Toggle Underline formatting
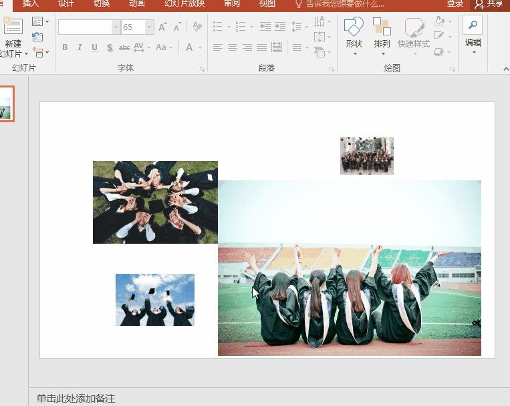Viewport: 510px width, 406px height. point(94,47)
